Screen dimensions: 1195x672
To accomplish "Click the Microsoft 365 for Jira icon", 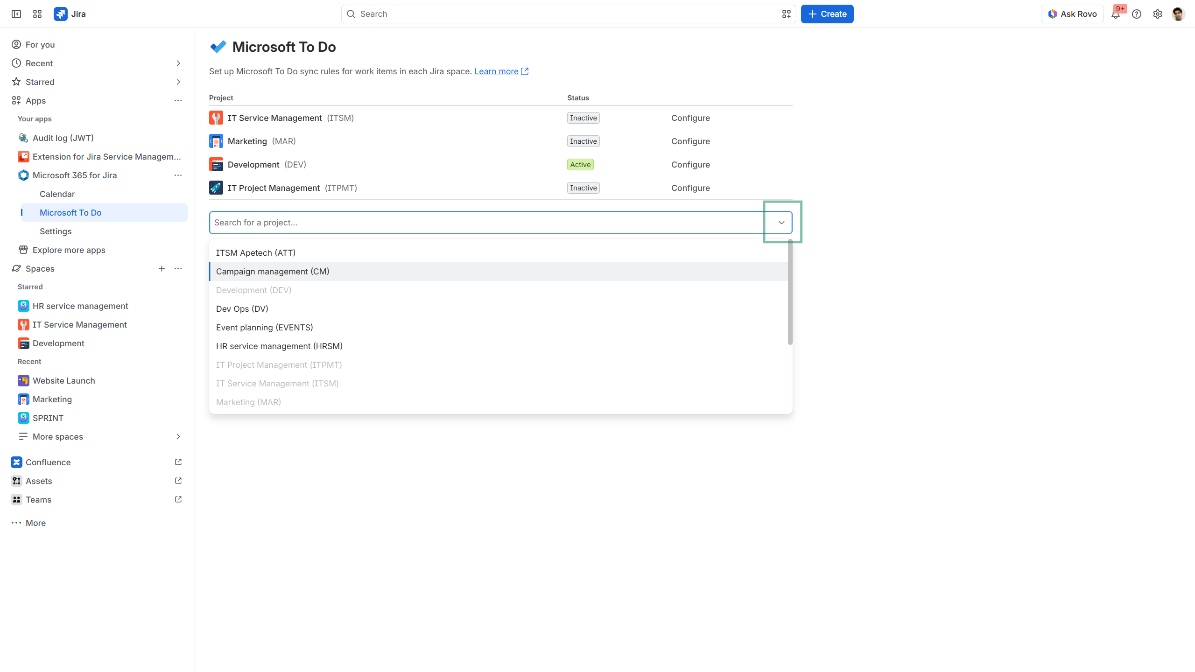I will 23,175.
